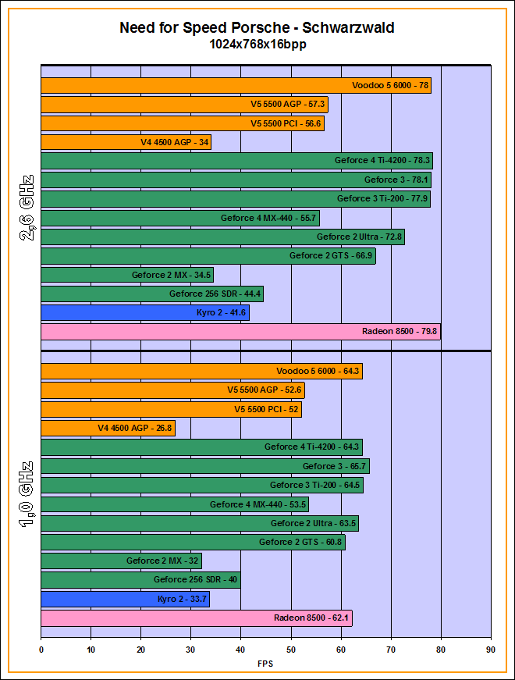
Task: Click the FPS axis title
Action: click(265, 664)
